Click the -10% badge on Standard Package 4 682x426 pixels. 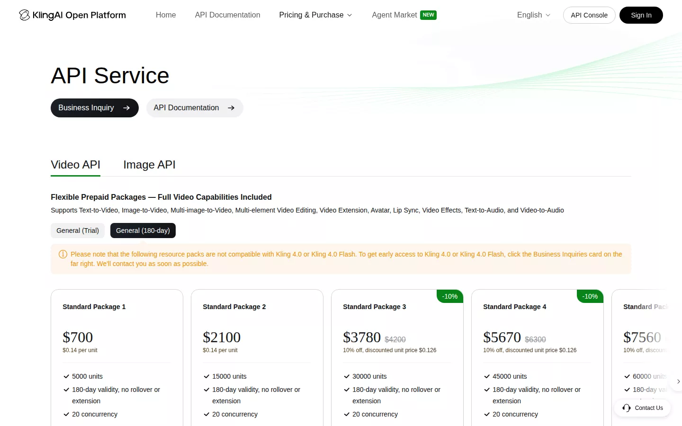tap(590, 296)
